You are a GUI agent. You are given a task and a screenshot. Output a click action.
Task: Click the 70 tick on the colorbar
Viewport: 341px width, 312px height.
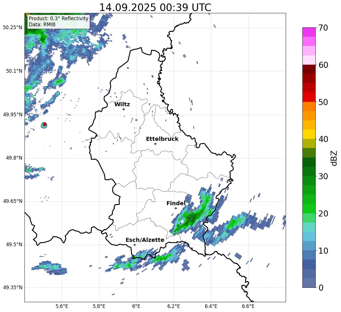323,28
